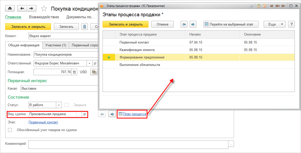The image size is (301, 153).
Task: Click the open icon next to Вид сделки
Action: pyautogui.click(x=85, y=114)
